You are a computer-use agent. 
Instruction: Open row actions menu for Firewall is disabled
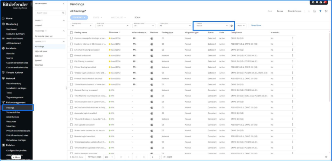click(293, 55)
